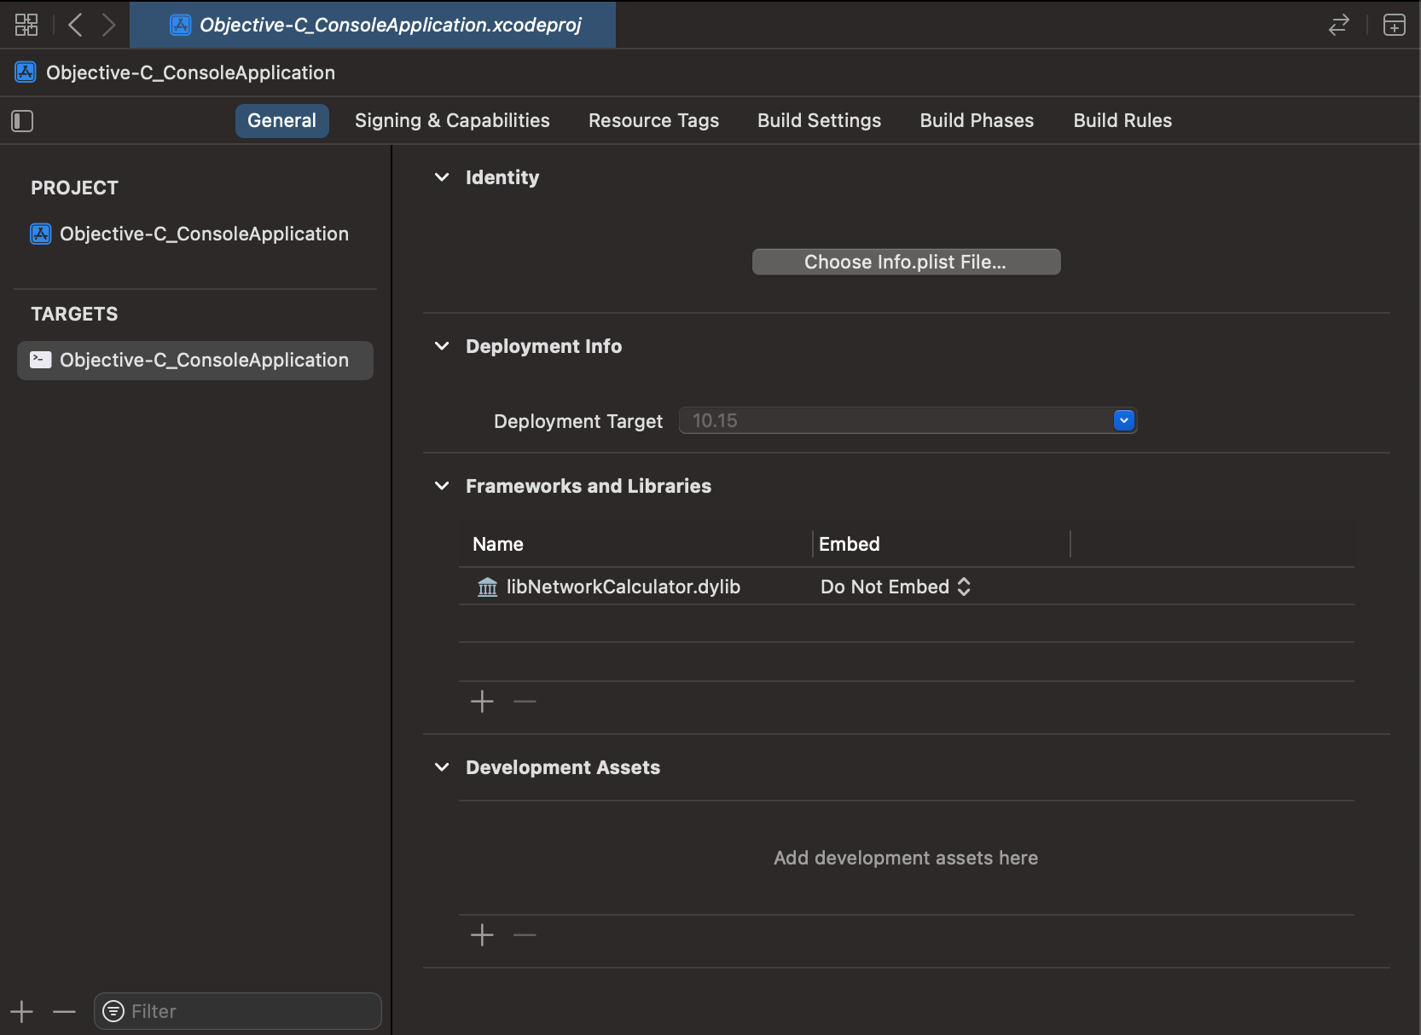Toggle editor review swap arrows icon
The image size is (1421, 1035).
pyautogui.click(x=1339, y=25)
